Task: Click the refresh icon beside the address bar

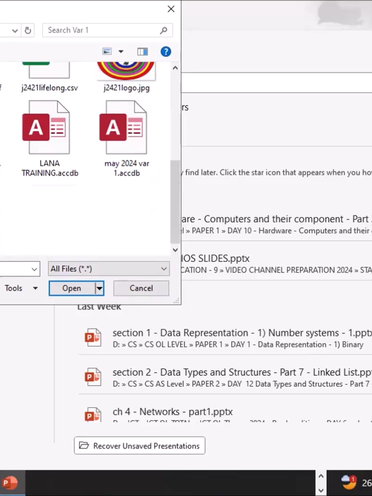Action: coord(28,30)
